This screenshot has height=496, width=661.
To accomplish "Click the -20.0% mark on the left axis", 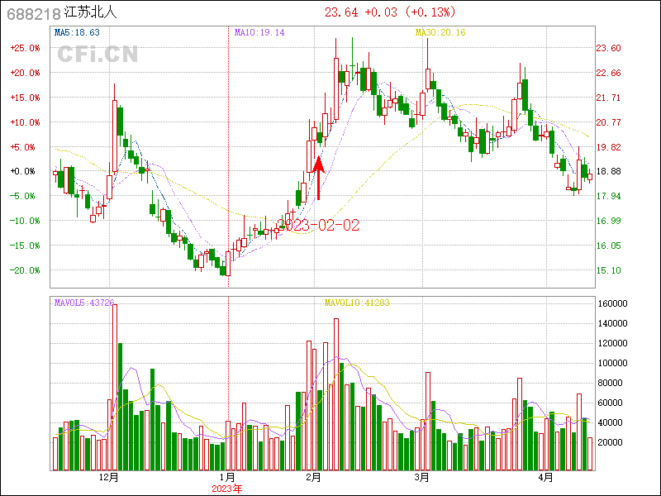I will coord(25,270).
